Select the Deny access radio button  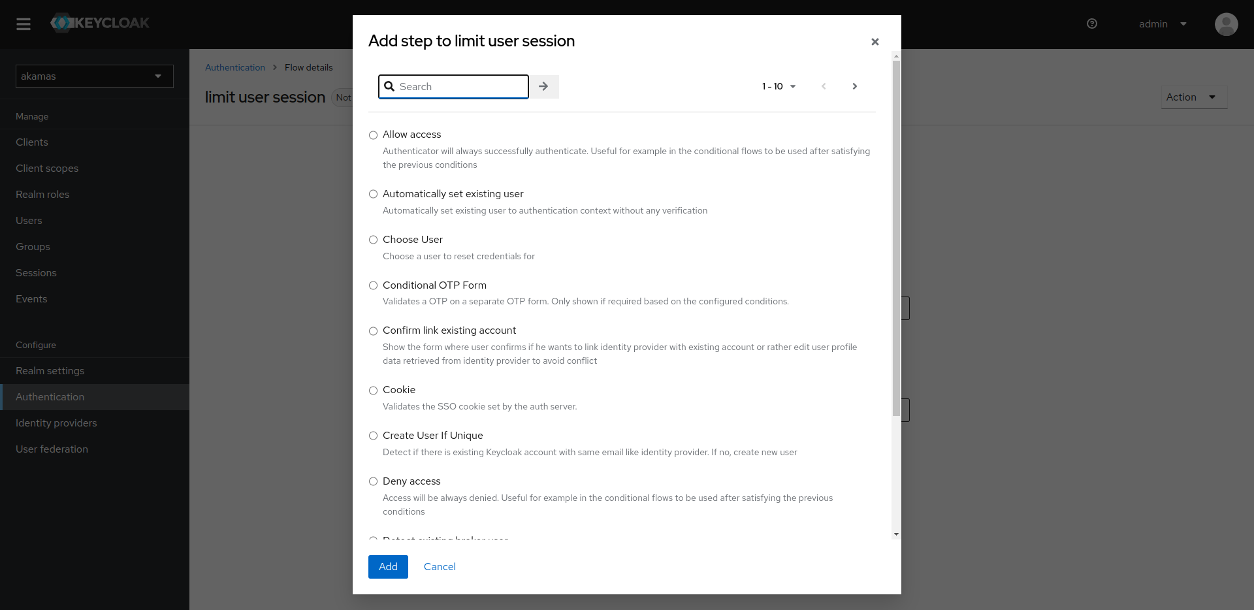[x=374, y=481]
